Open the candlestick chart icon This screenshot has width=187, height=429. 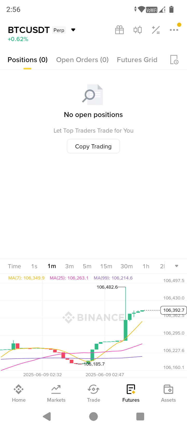tap(138, 30)
